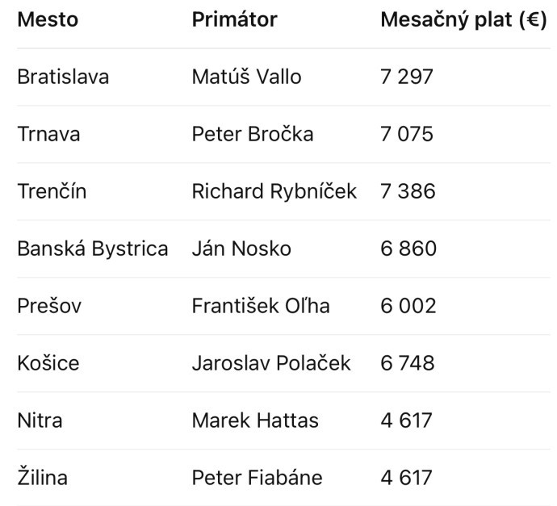This screenshot has height=506, width=557.
Task: Click the salary value 7 075
Action: click(x=407, y=134)
